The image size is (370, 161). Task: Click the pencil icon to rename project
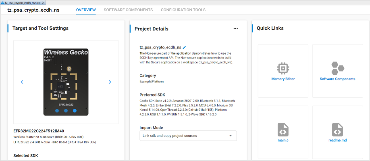pyautogui.click(x=185, y=47)
